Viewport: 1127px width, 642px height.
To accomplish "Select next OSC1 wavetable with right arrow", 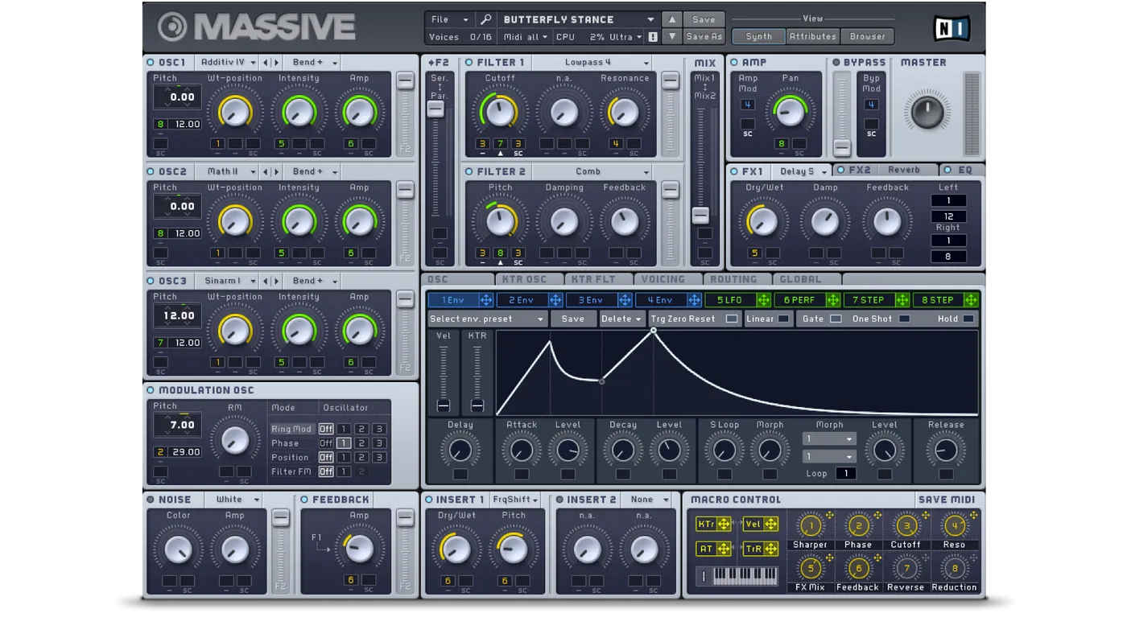I will pos(277,62).
